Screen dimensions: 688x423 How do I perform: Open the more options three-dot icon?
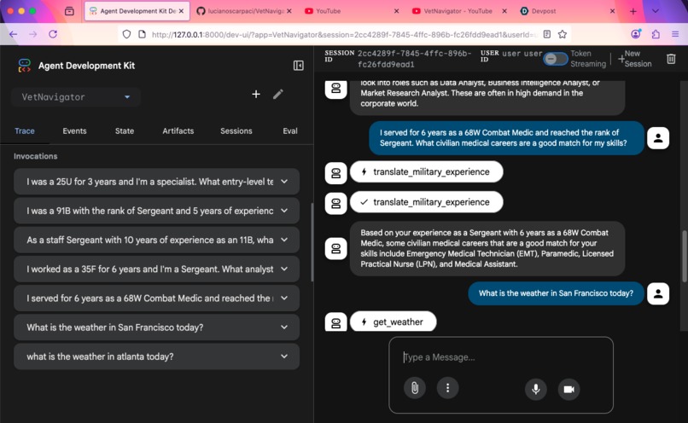click(x=447, y=388)
